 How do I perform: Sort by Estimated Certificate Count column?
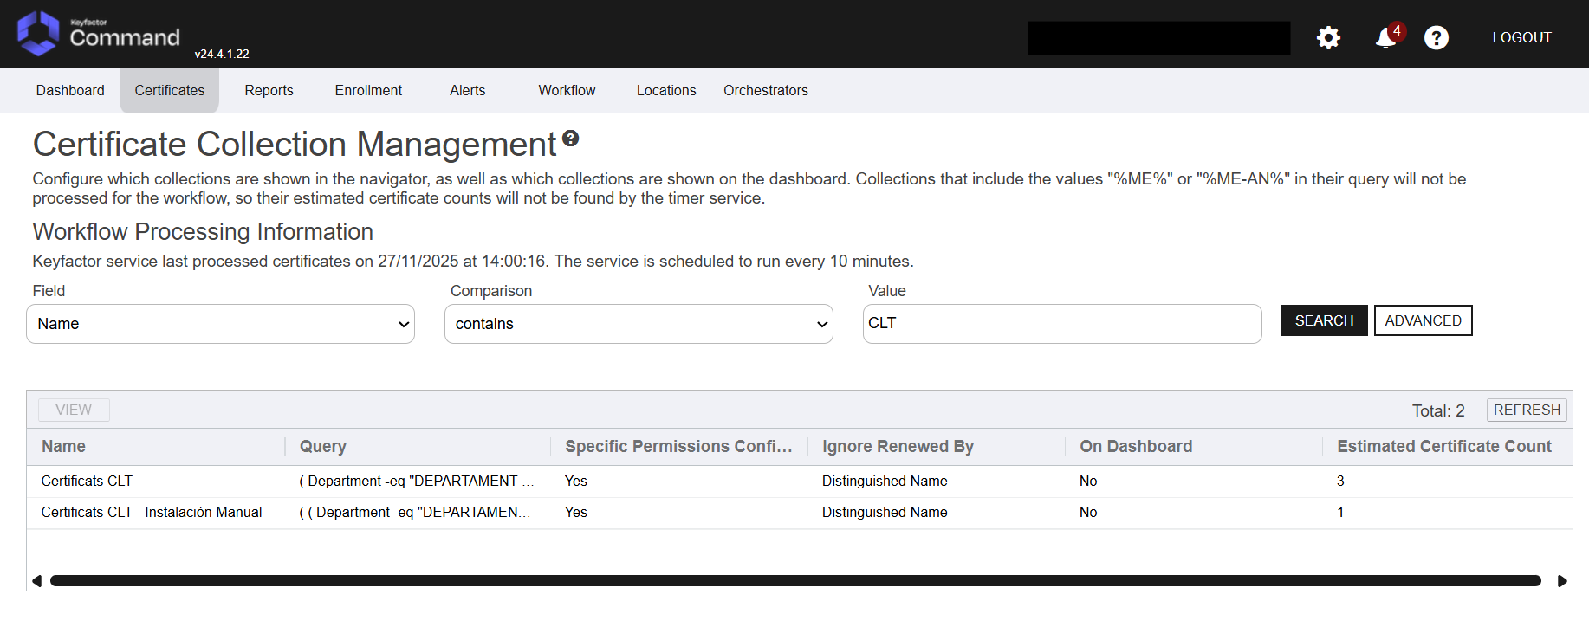1443,446
